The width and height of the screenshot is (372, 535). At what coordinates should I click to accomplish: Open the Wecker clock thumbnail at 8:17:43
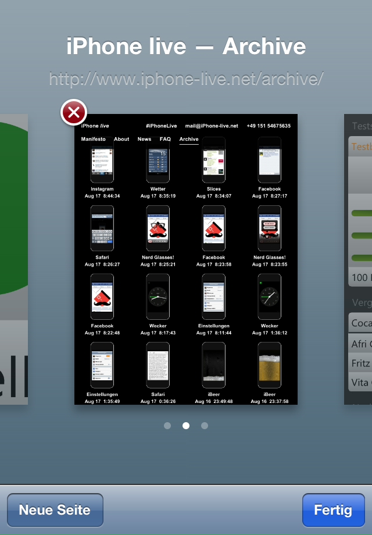(x=158, y=297)
